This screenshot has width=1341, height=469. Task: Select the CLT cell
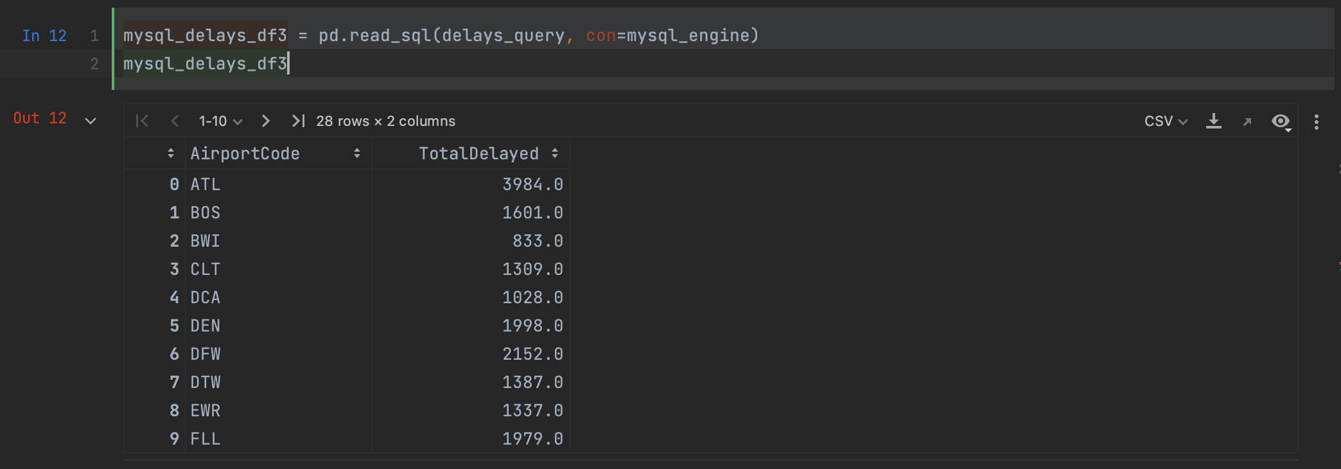[279, 269]
